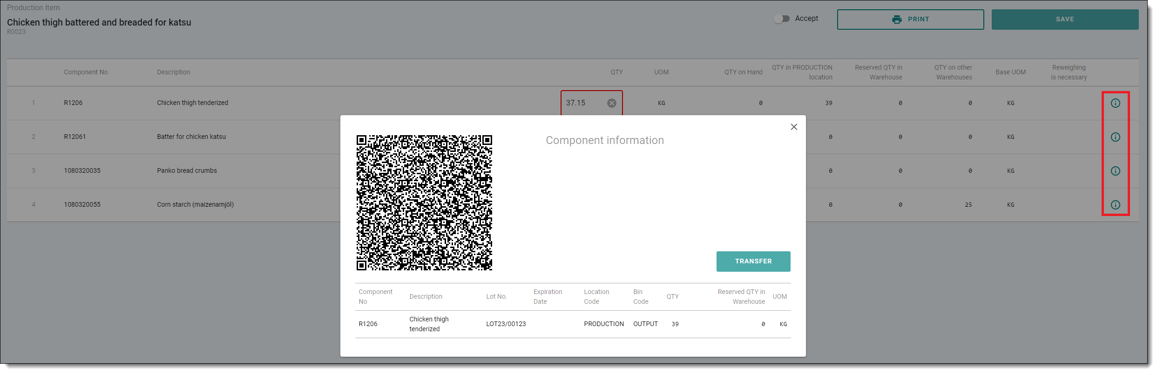Select component number R12061
The image size is (1157, 373).
click(75, 137)
